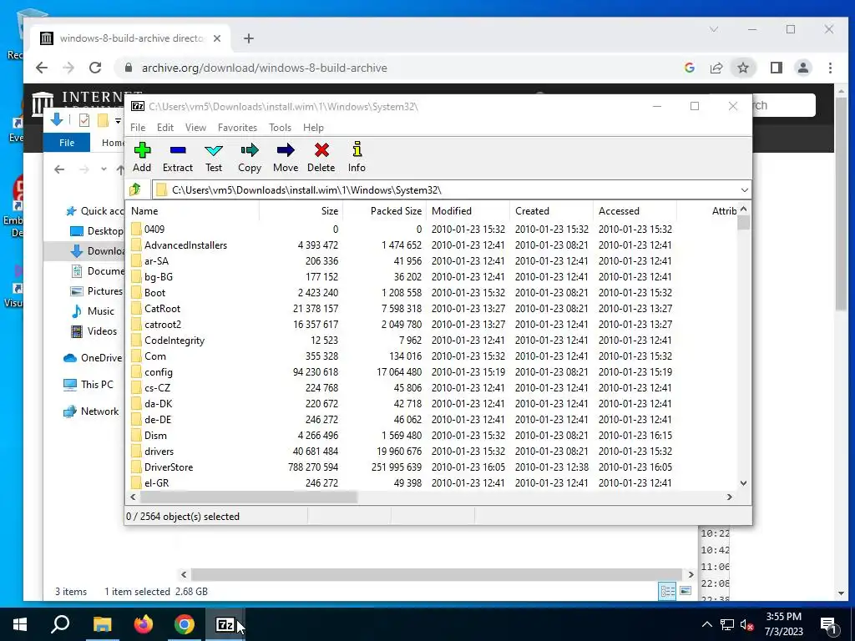Run the Test archive tool
The width and height of the screenshot is (855, 641).
(214, 157)
